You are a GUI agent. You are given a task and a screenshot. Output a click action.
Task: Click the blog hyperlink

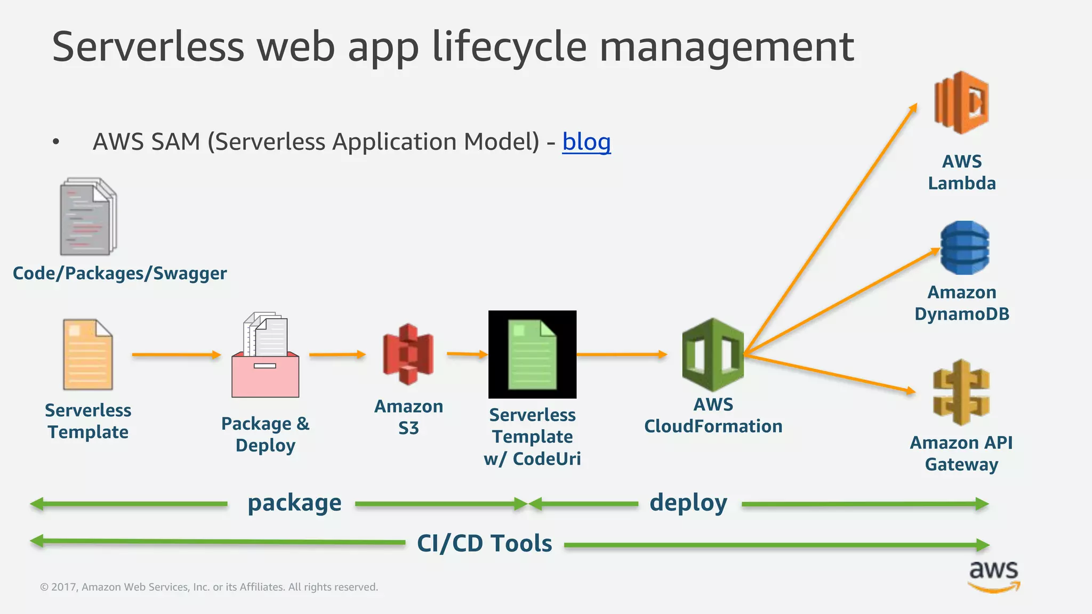point(586,142)
